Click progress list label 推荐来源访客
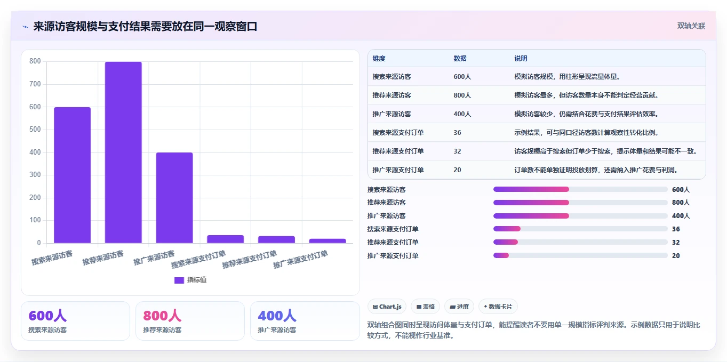727x362 pixels. tap(386, 203)
